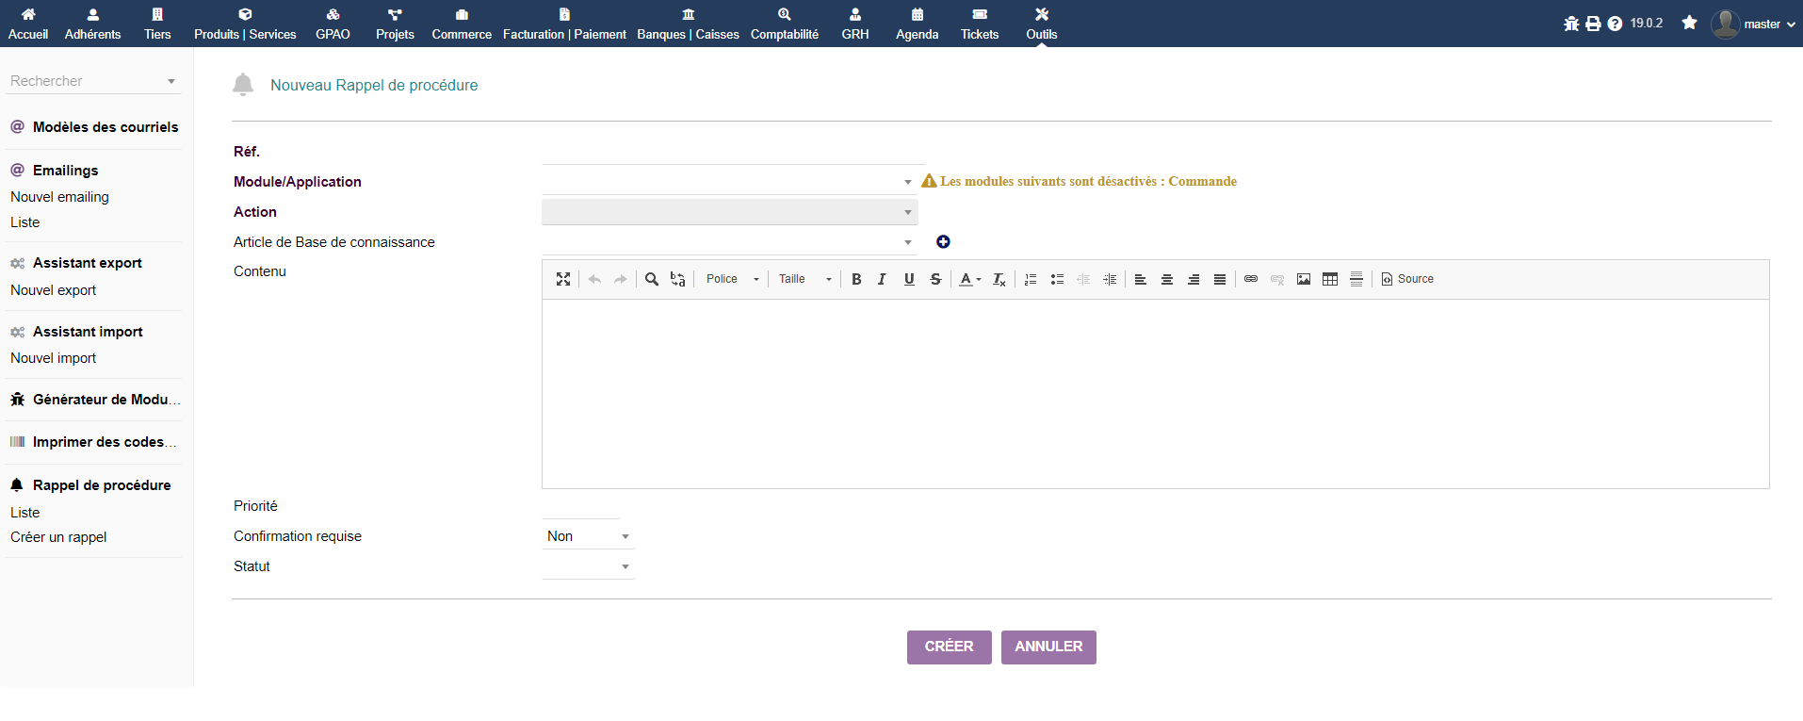Image resolution: width=1803 pixels, height=721 pixels.
Task: Click in the Rechercher search box
Action: (92, 81)
